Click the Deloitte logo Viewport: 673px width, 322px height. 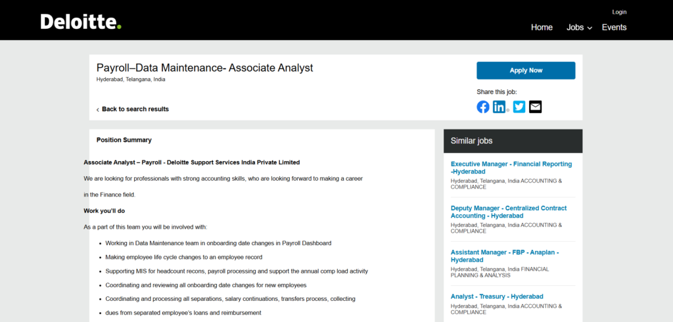click(x=81, y=22)
